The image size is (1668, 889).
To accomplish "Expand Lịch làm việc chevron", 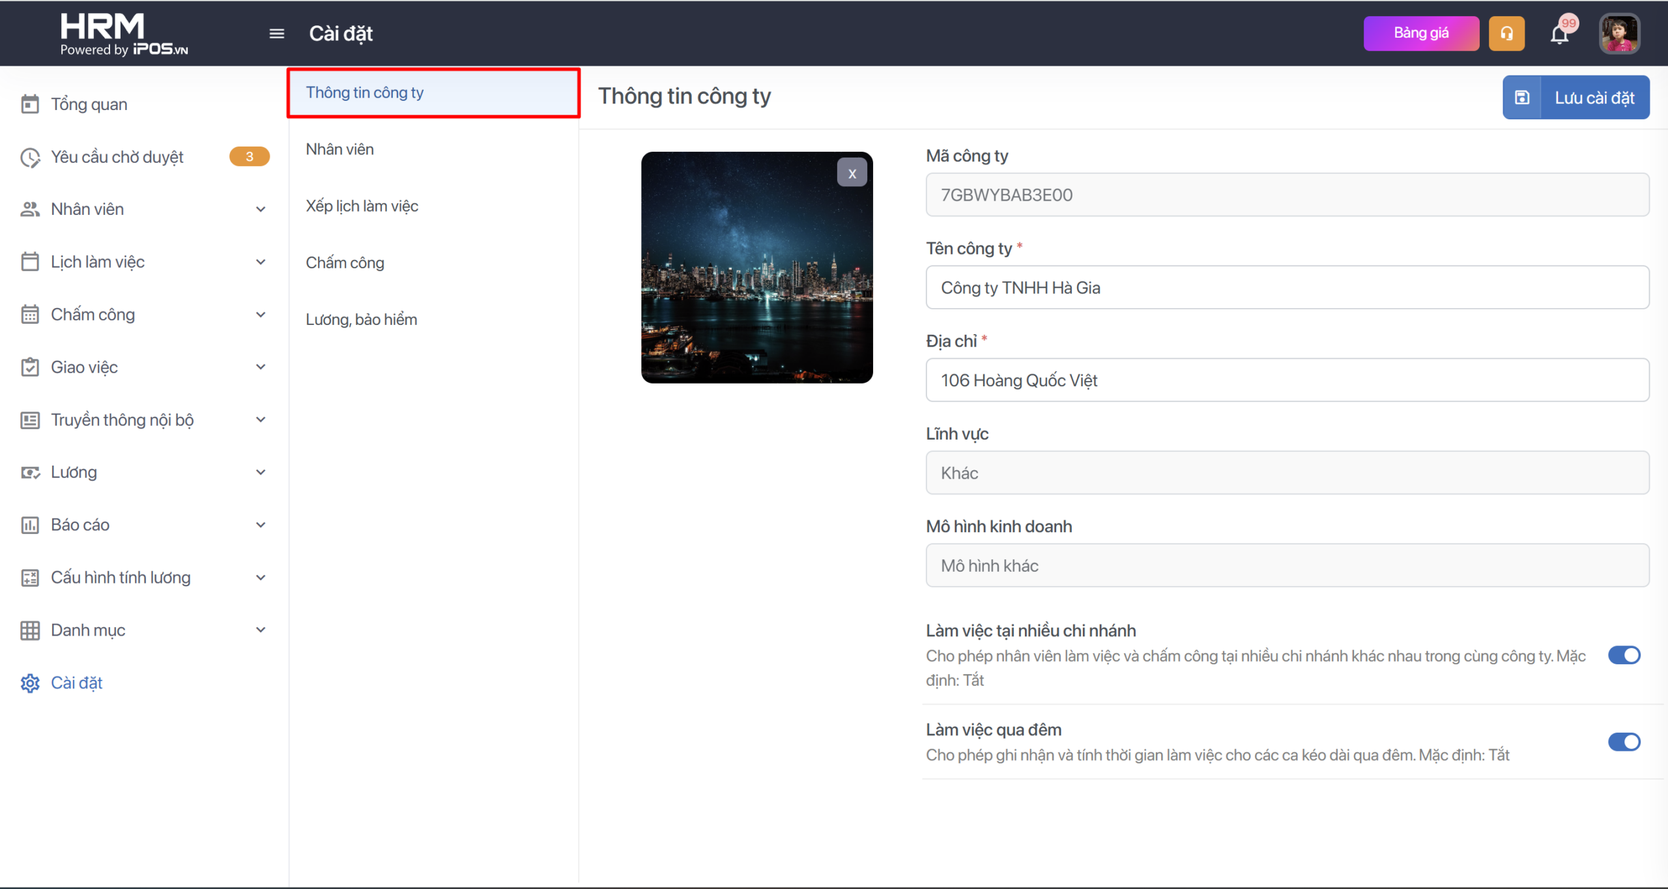I will point(261,262).
